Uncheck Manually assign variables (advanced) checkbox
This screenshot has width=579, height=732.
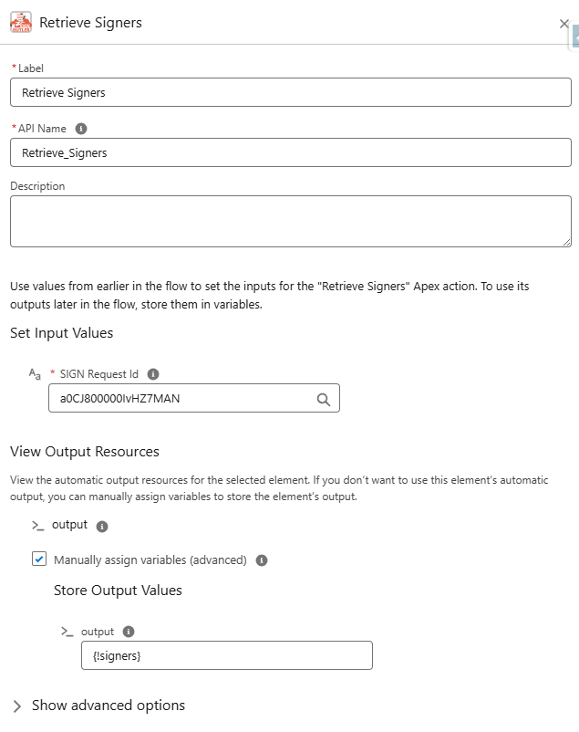click(x=39, y=559)
